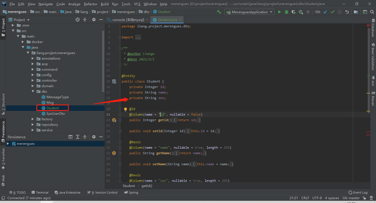This screenshot has width=376, height=203.
Task: Click the Run Anything icon in toolbar
Action: tap(365, 12)
